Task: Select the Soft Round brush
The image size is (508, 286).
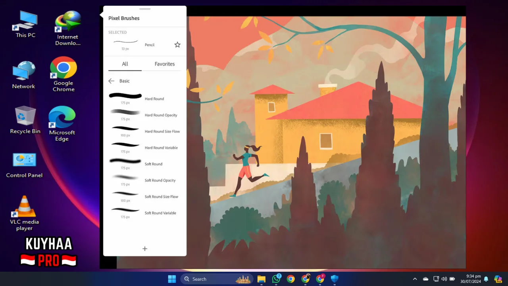Action: point(145,164)
